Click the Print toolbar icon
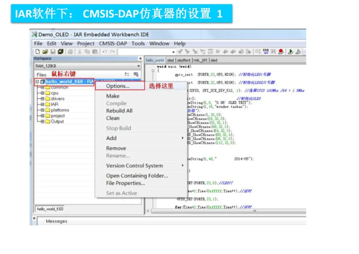The image size is (359, 254). [x=70, y=51]
